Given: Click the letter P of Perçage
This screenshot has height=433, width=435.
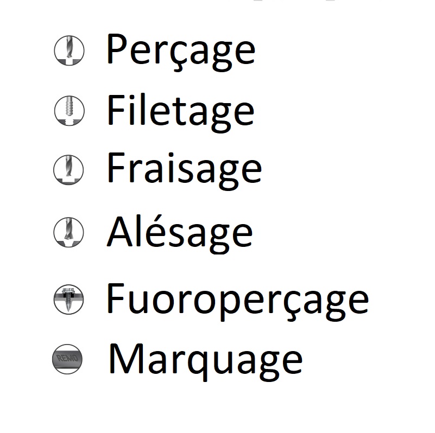Looking at the screenshot, I should (117, 48).
